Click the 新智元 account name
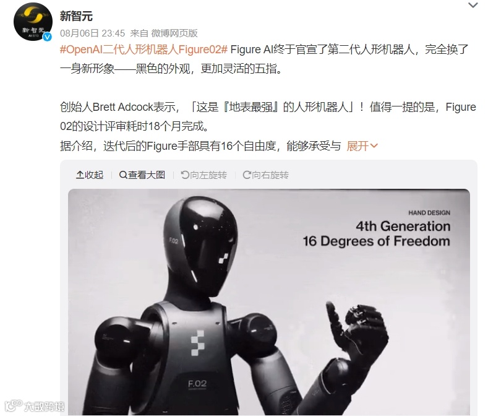The width and height of the screenshot is (488, 416). (76, 16)
